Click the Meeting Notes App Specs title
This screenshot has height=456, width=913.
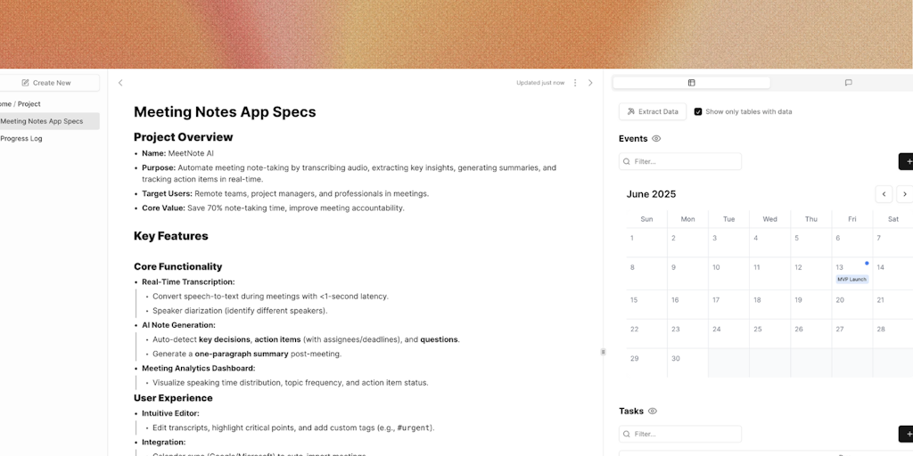225,111
